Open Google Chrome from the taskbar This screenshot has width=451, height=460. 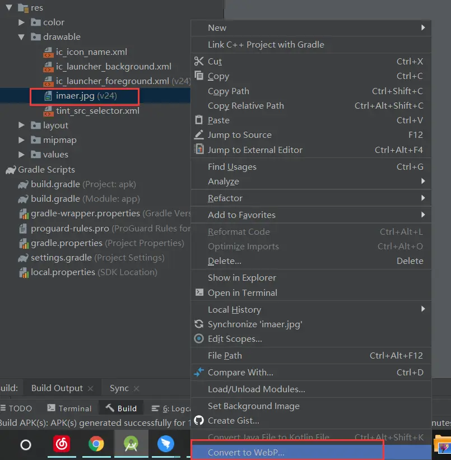pos(96,444)
